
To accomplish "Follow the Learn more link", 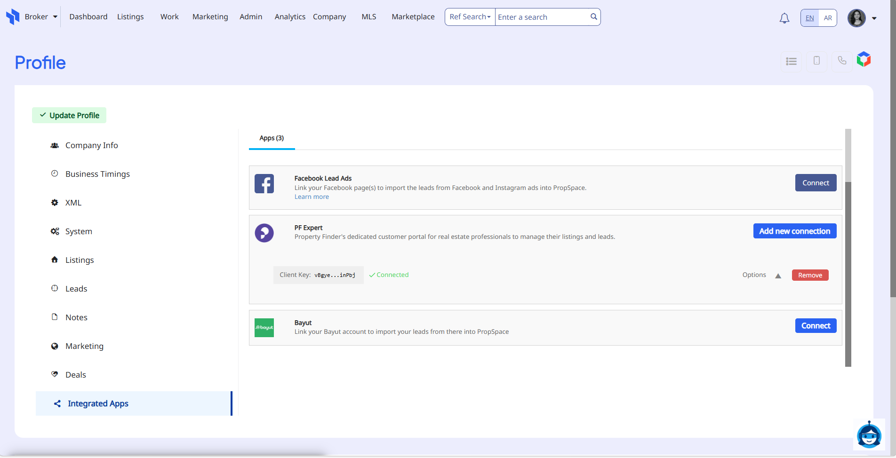I will (312, 197).
